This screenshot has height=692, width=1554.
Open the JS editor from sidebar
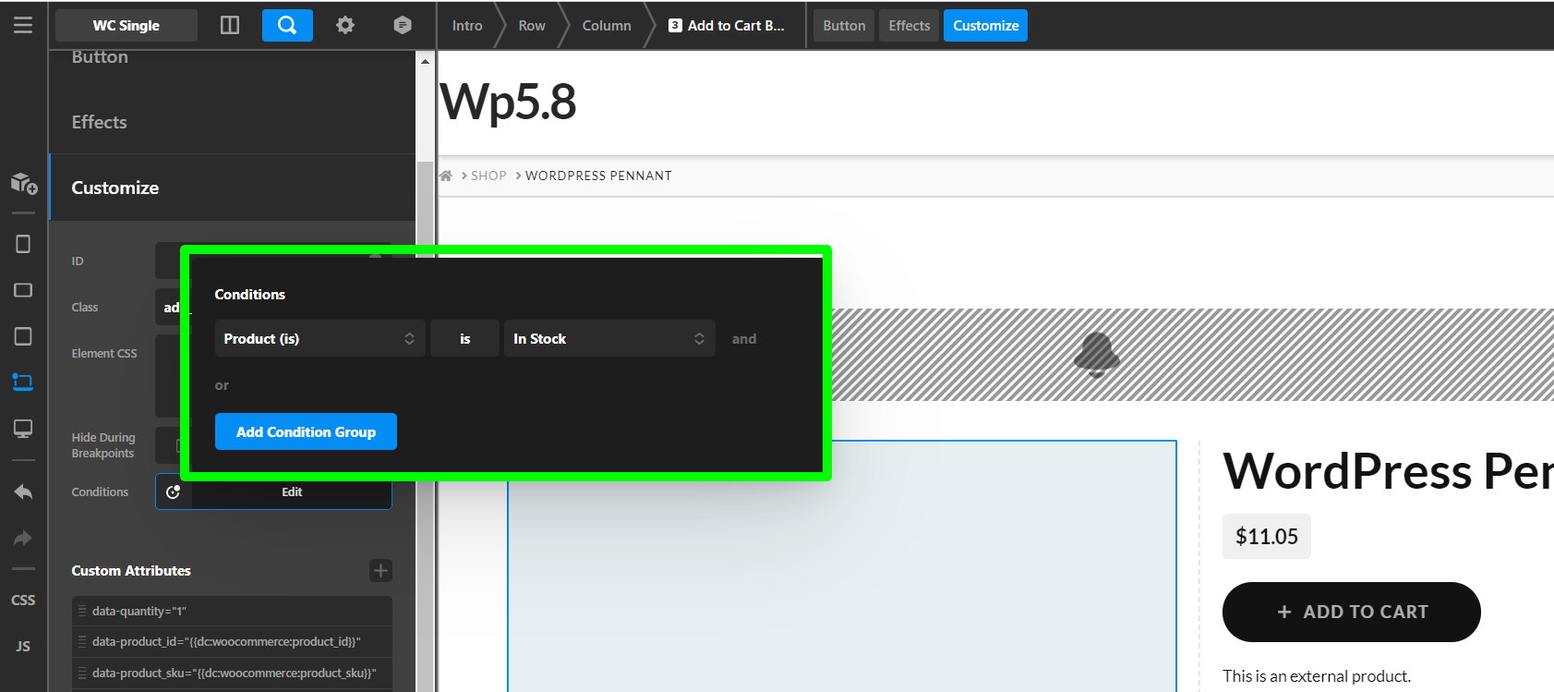[x=23, y=647]
